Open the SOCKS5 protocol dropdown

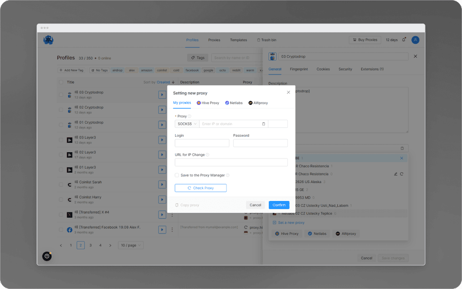tap(186, 123)
